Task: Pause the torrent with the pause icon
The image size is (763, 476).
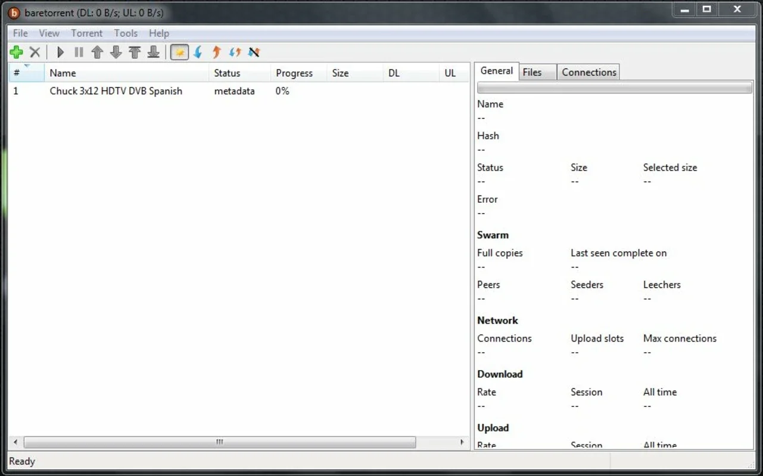Action: pyautogui.click(x=79, y=52)
